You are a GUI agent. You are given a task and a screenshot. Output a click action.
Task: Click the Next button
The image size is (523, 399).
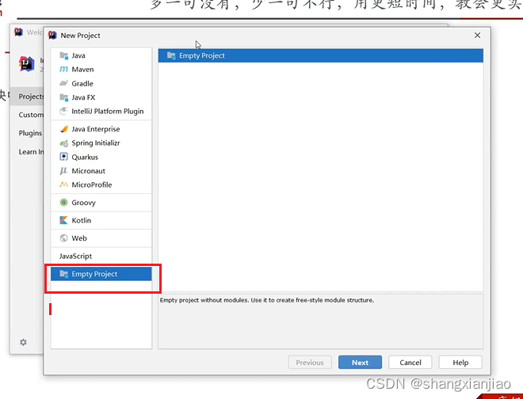click(x=360, y=363)
